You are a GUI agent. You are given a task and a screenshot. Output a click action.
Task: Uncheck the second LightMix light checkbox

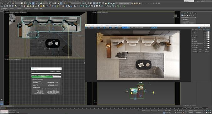point(193,34)
